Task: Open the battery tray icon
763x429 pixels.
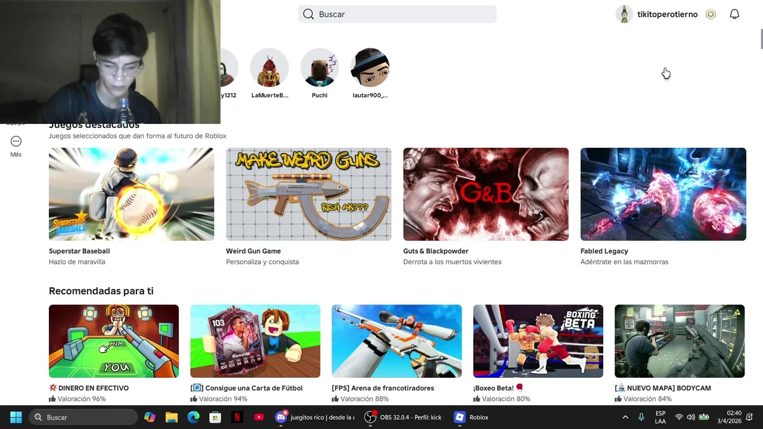Action: (x=704, y=417)
